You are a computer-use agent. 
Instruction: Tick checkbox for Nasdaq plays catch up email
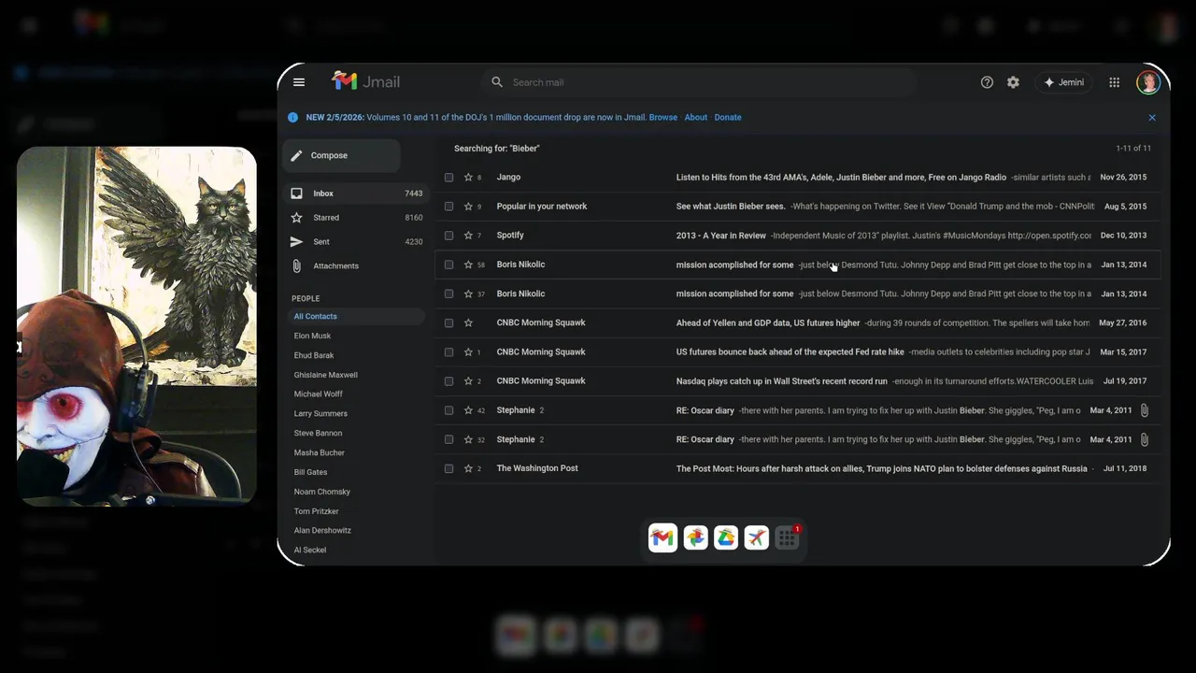449,381
